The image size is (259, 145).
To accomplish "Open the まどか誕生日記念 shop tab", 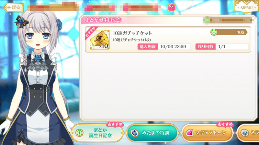I will [x=97, y=133].
